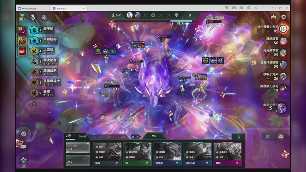The width and height of the screenshot is (306, 172).
Task: Click the dragon head round icon in tracker
Action: coord(176,15)
